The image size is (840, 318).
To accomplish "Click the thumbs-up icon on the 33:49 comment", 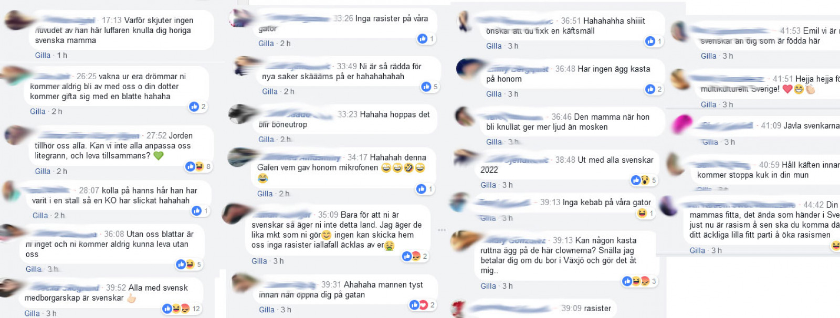I will 426,87.
